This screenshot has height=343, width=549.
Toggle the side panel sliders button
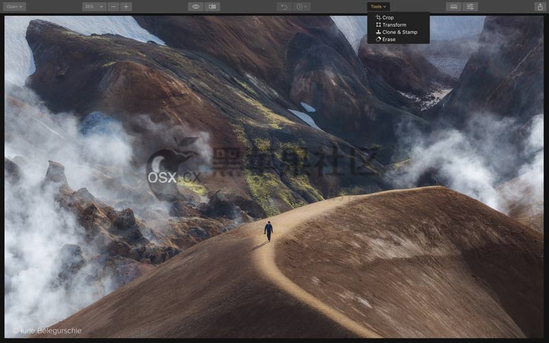(x=470, y=7)
